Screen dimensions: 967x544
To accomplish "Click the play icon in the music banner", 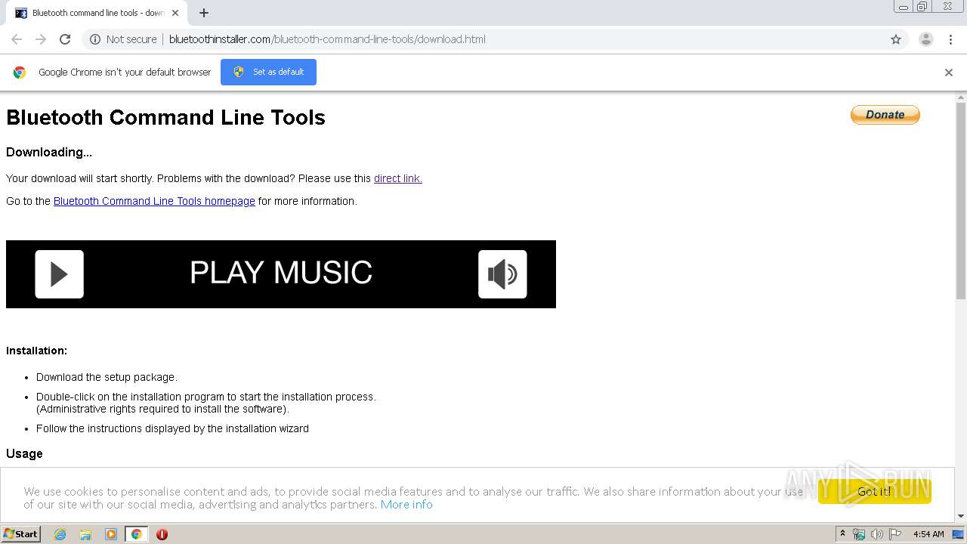I will coord(59,274).
